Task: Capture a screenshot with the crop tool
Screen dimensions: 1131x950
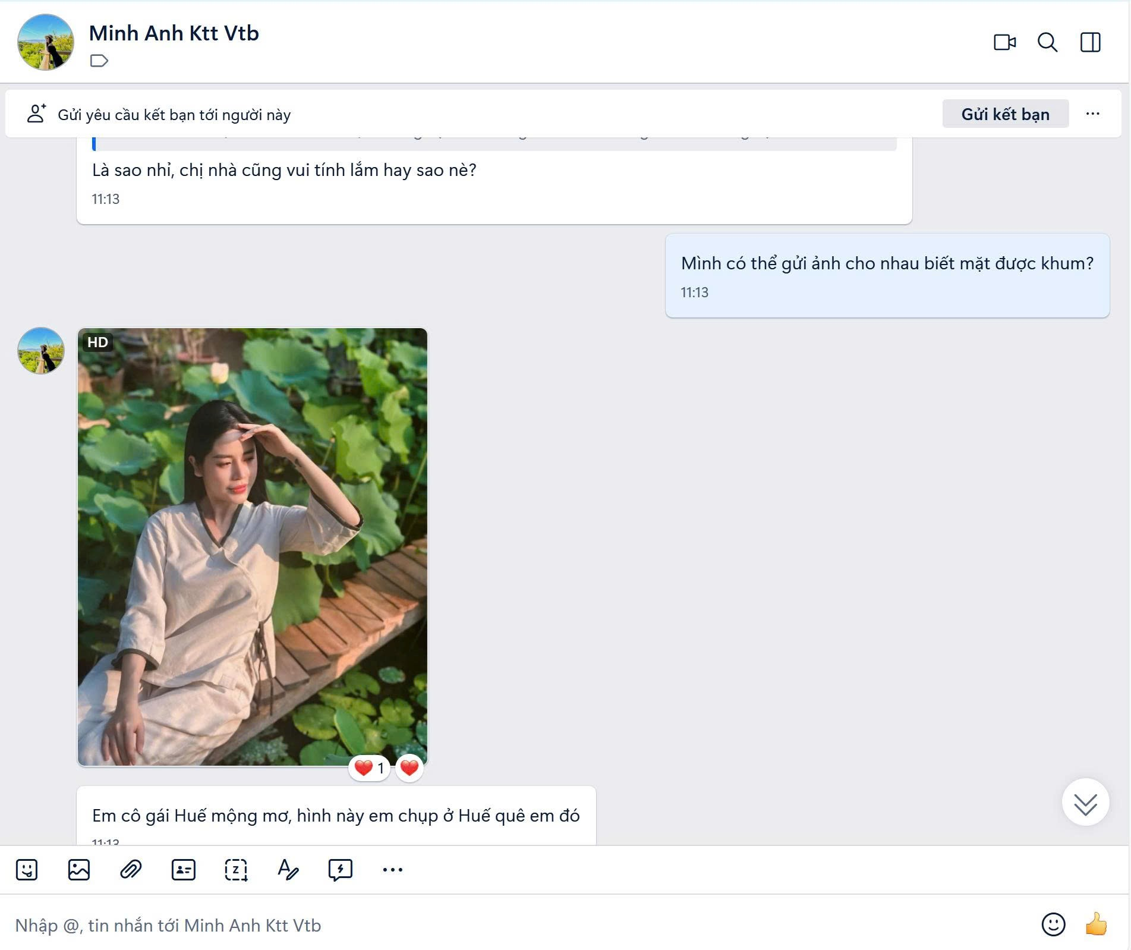Action: point(236,870)
